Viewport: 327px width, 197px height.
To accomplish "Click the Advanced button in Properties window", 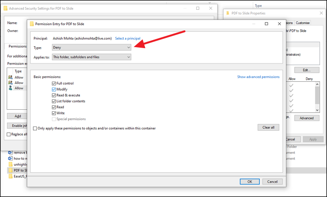I will click(307, 118).
